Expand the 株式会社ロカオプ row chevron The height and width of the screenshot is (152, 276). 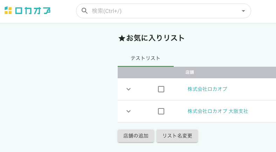click(129, 89)
